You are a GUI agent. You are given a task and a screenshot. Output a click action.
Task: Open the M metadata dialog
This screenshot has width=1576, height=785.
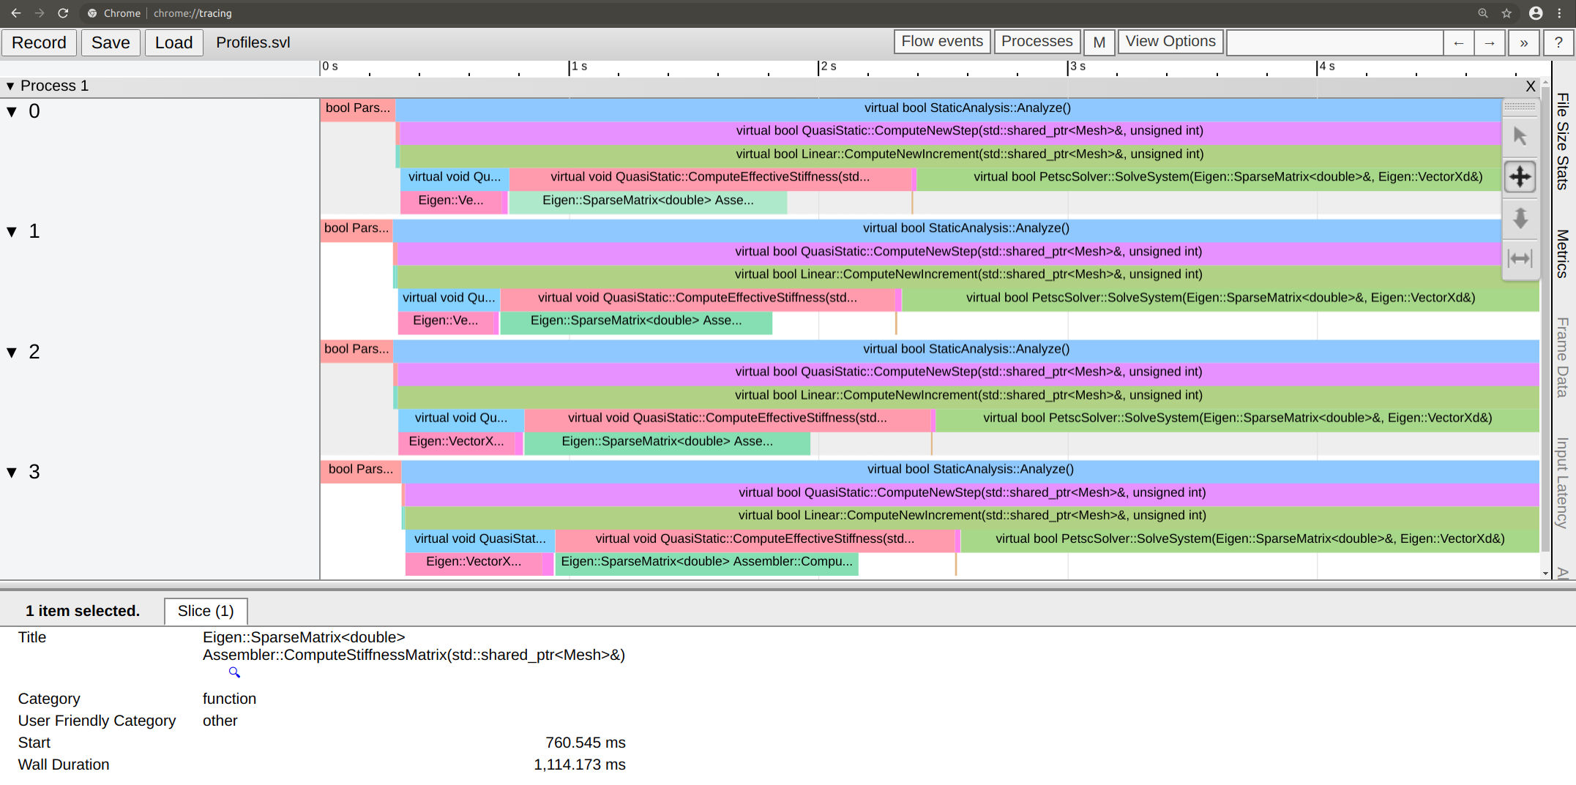(x=1099, y=42)
